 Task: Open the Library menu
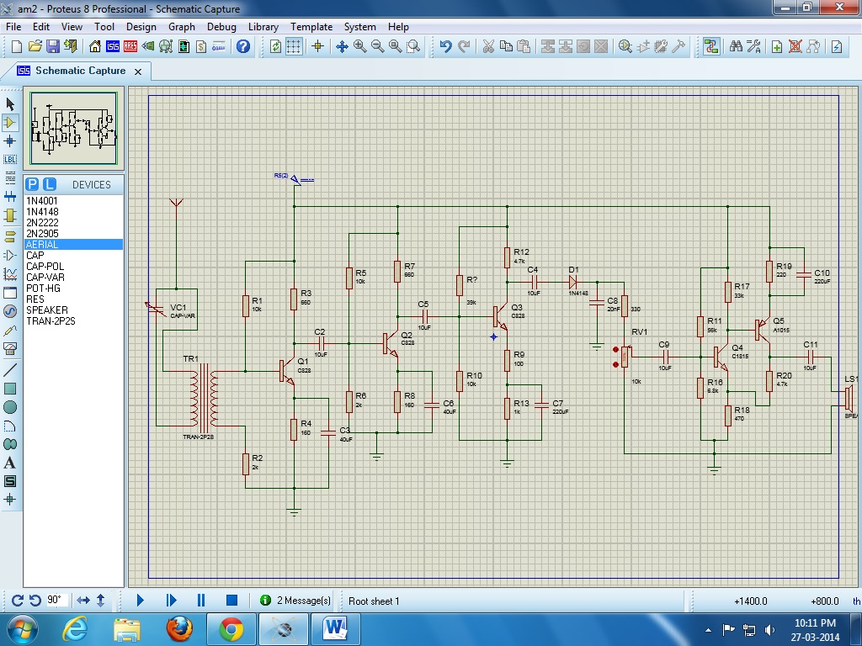[263, 27]
